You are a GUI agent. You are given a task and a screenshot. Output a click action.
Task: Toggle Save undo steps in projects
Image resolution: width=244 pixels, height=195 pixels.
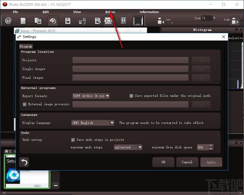(x=73, y=140)
